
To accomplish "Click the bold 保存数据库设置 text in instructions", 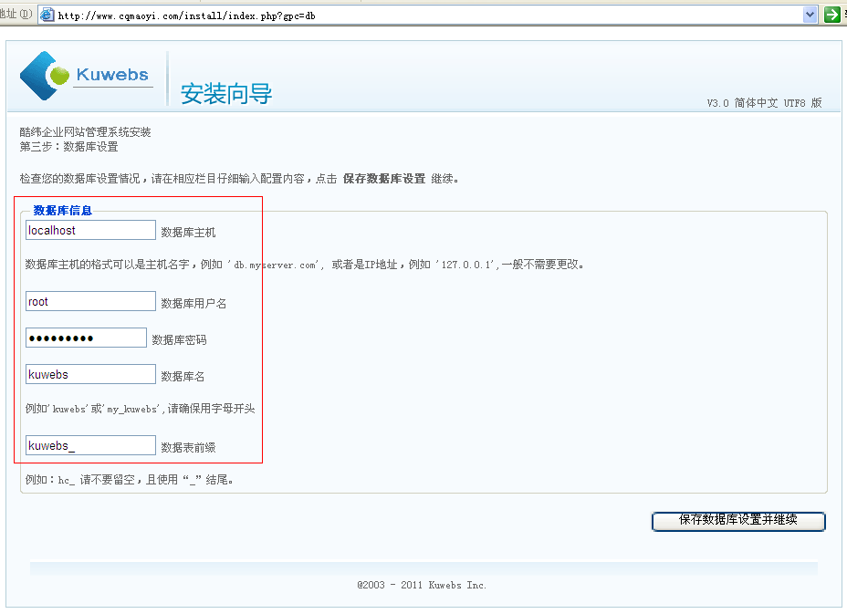I will (384, 179).
